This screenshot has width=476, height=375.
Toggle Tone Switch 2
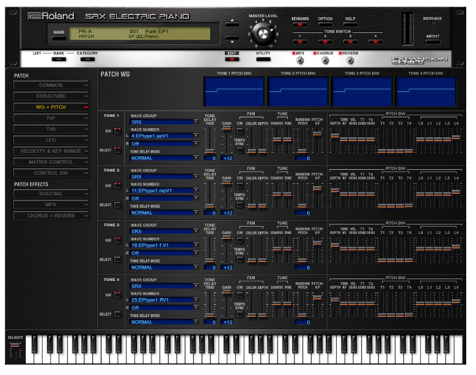point(325,42)
